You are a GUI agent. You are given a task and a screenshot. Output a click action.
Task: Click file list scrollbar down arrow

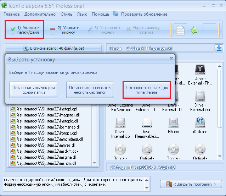pyautogui.click(x=95, y=163)
